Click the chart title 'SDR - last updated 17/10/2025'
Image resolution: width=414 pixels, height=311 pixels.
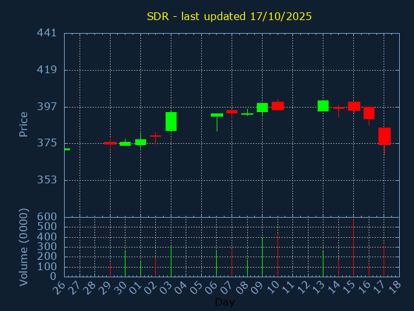229,16
